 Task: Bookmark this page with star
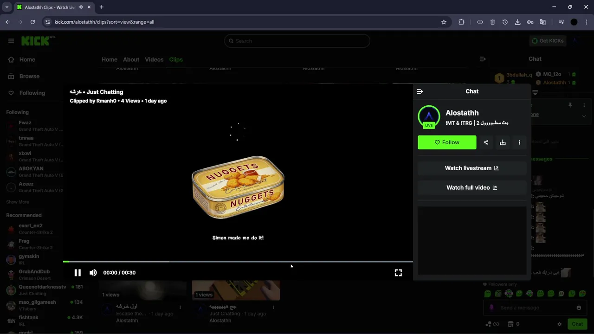444,22
